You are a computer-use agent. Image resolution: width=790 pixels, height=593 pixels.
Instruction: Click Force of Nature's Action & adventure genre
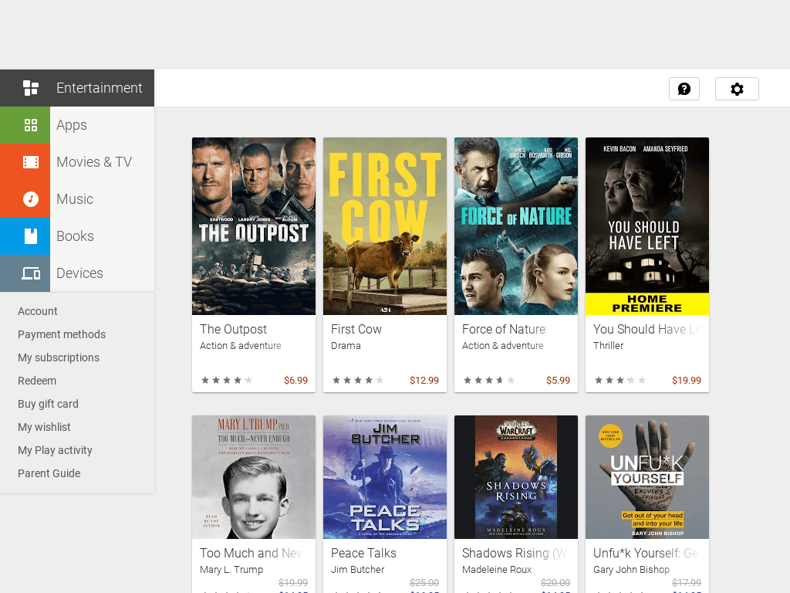click(x=503, y=345)
